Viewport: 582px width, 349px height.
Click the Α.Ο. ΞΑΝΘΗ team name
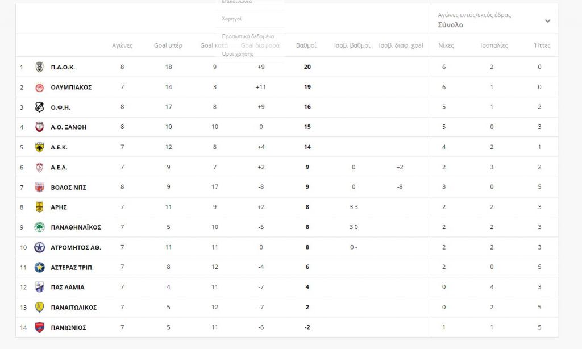tap(69, 127)
